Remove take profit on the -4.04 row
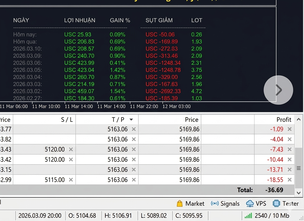Viewport: 304px width, 221px height. click(134, 139)
